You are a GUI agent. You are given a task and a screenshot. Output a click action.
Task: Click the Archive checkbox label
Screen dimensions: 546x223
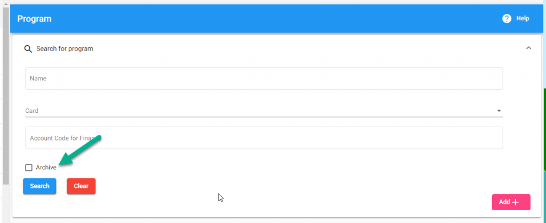coord(46,168)
